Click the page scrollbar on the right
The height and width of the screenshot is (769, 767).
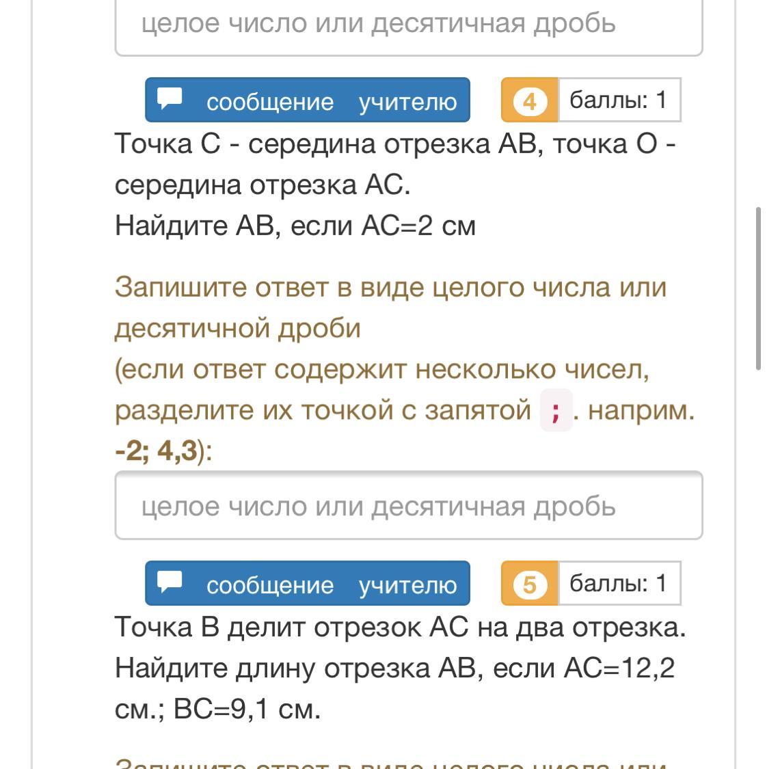758,287
